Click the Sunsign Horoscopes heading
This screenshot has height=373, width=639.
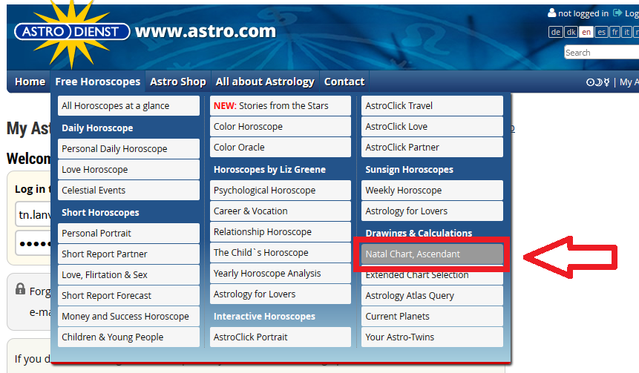point(409,169)
